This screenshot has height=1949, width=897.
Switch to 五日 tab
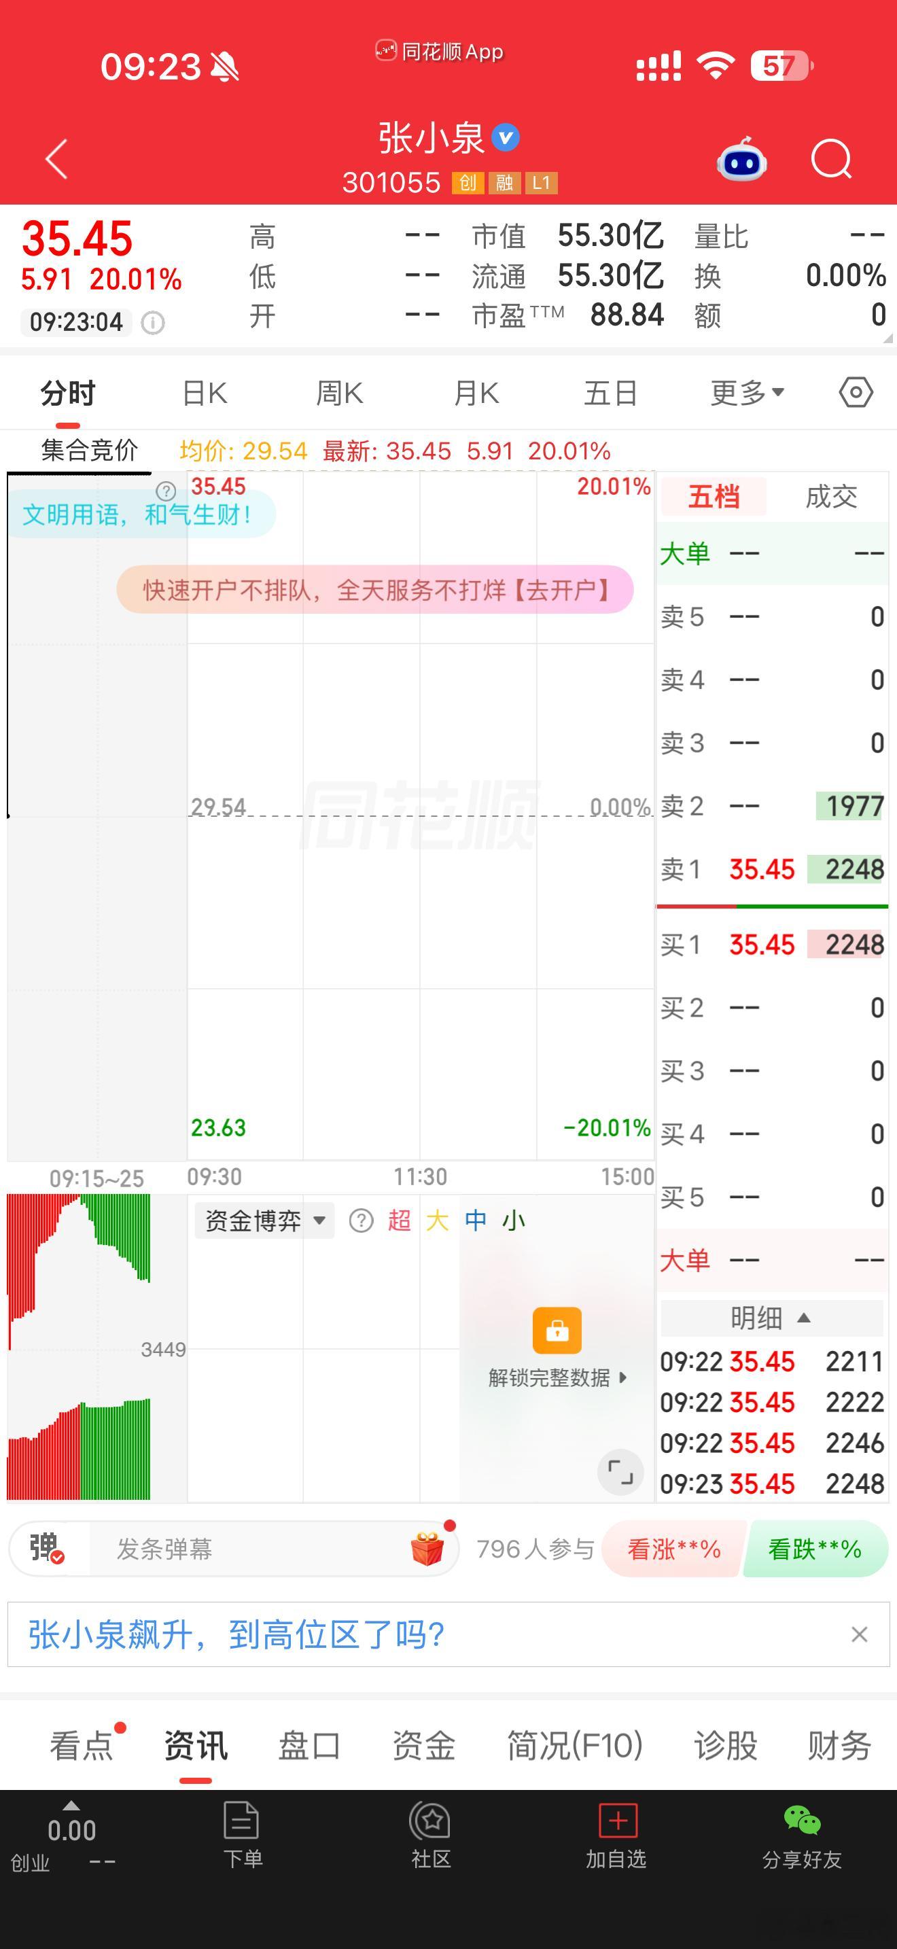610,393
